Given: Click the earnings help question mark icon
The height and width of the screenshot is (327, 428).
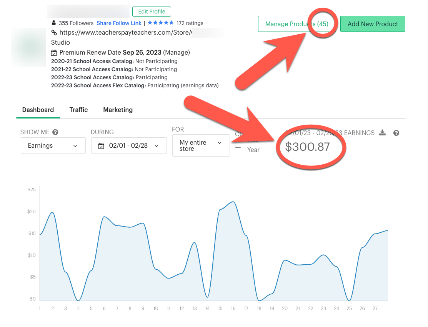Looking at the screenshot, I should (x=396, y=133).
